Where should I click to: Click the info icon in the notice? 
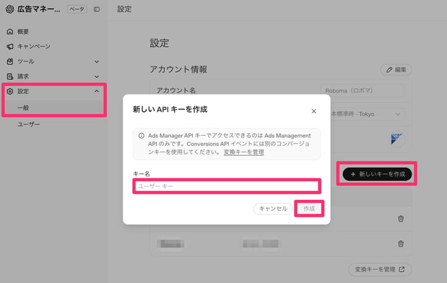pos(141,136)
